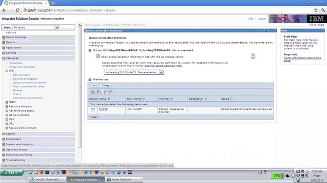Expand System administration navigation group

click(4, 144)
